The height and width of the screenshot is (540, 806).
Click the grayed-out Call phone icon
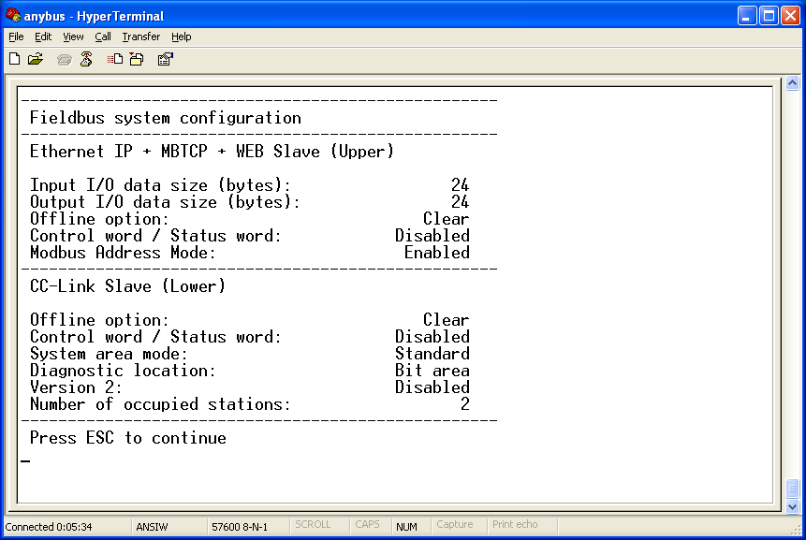click(64, 59)
